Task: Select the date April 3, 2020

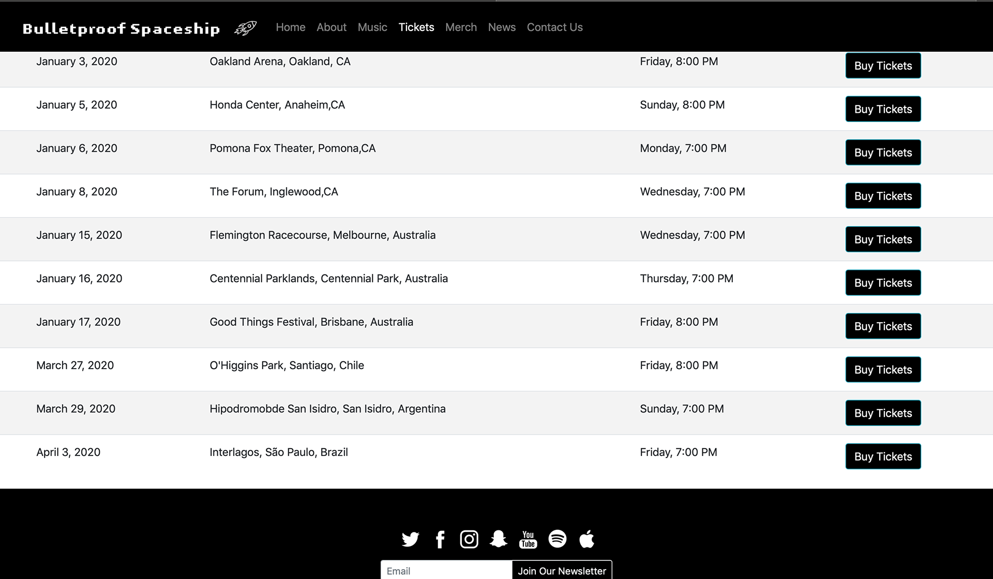Action: (x=68, y=452)
